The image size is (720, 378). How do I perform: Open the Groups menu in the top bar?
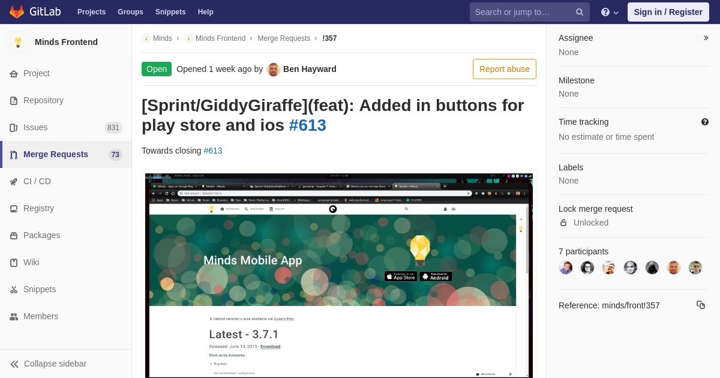tap(130, 12)
